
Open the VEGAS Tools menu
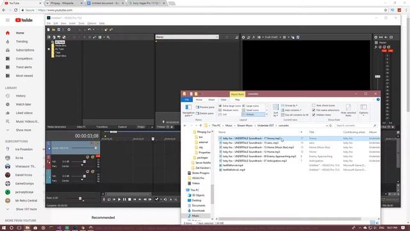coord(81,24)
